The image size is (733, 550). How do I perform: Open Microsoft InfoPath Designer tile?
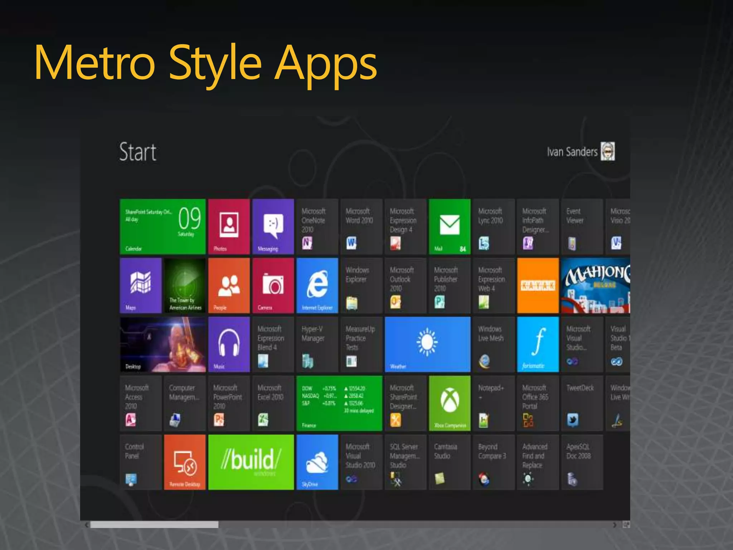[x=538, y=226]
